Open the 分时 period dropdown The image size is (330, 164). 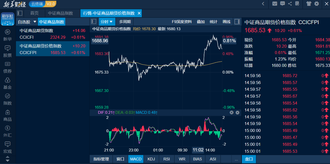click(x=107, y=22)
